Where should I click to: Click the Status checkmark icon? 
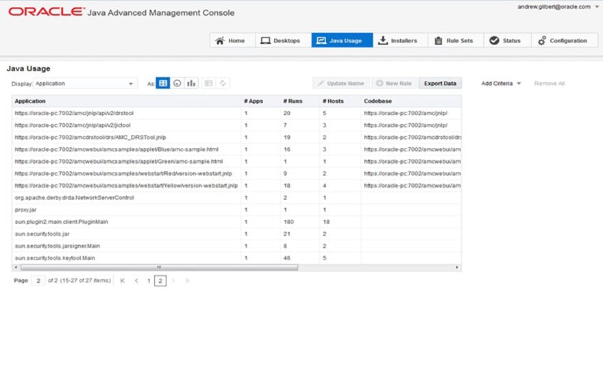tap(494, 40)
